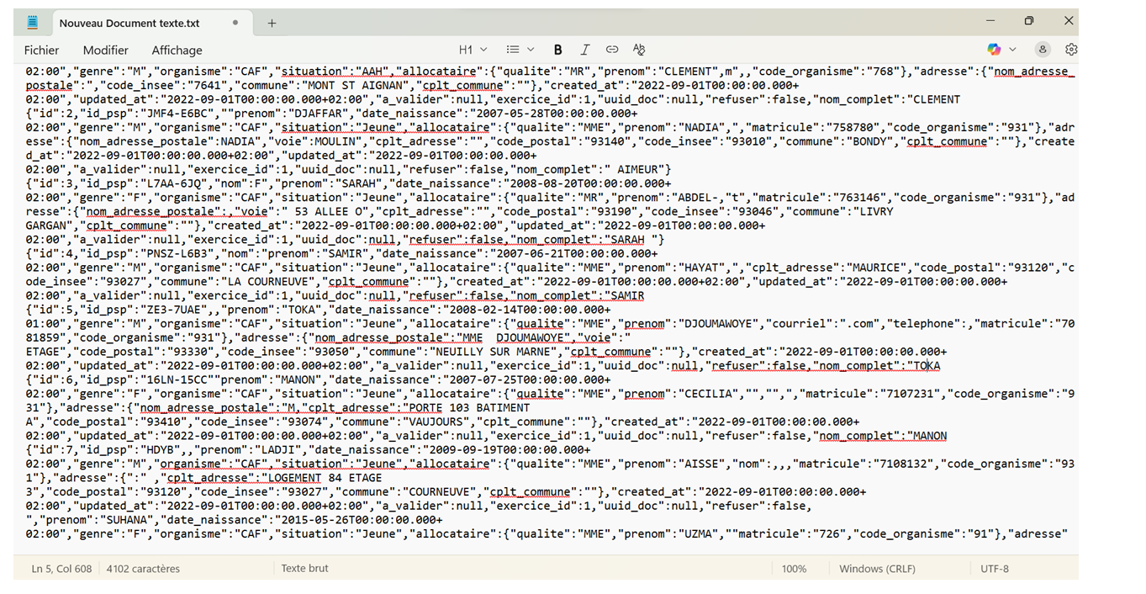The height and width of the screenshot is (594, 1146).
Task: Select the Nouveau Document texte.txt tab
Action: click(129, 23)
